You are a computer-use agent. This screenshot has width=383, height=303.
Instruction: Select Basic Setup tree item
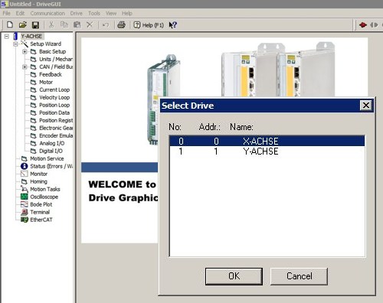click(x=52, y=51)
